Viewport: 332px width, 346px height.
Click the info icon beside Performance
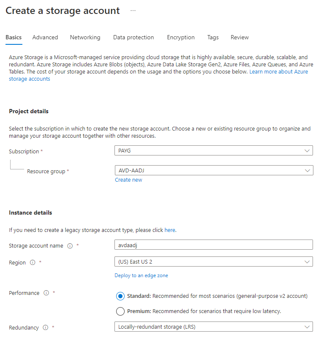point(46,293)
